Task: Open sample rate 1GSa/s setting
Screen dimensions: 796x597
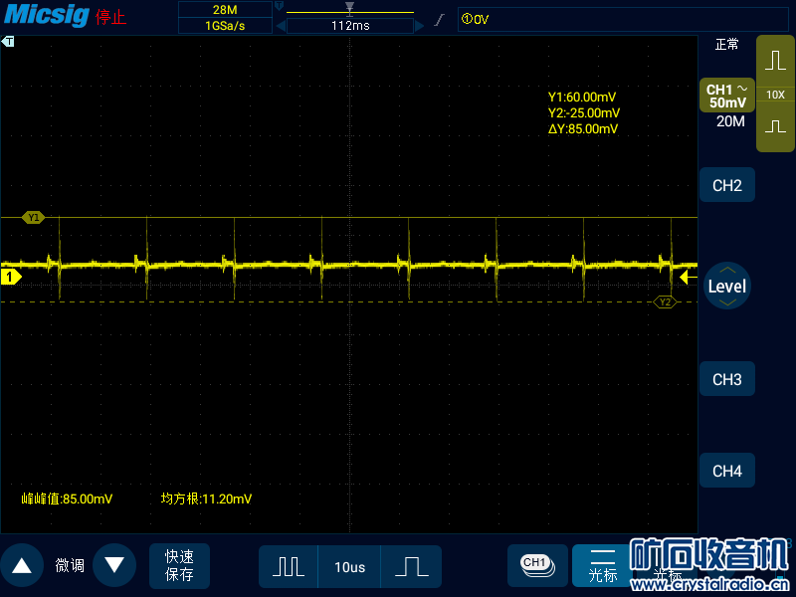Action: click(225, 26)
